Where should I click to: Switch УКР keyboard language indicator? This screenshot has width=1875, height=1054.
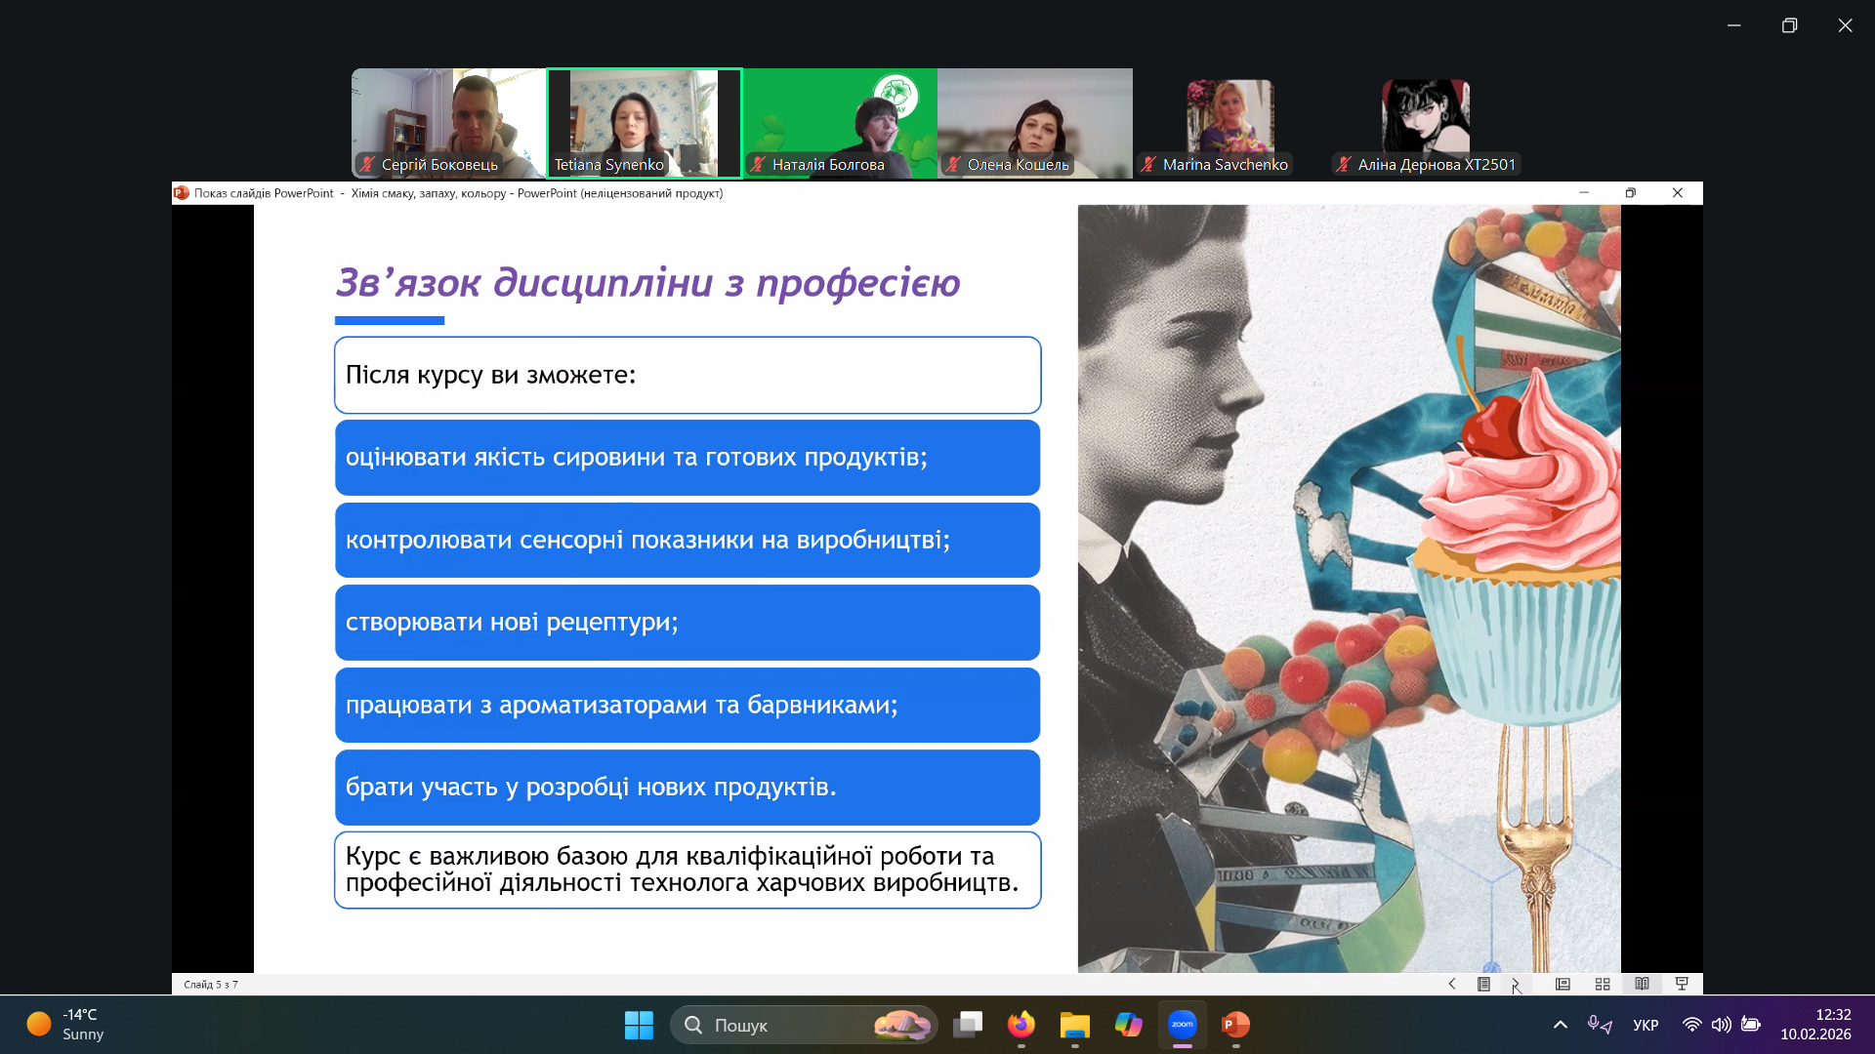[x=1646, y=1025]
